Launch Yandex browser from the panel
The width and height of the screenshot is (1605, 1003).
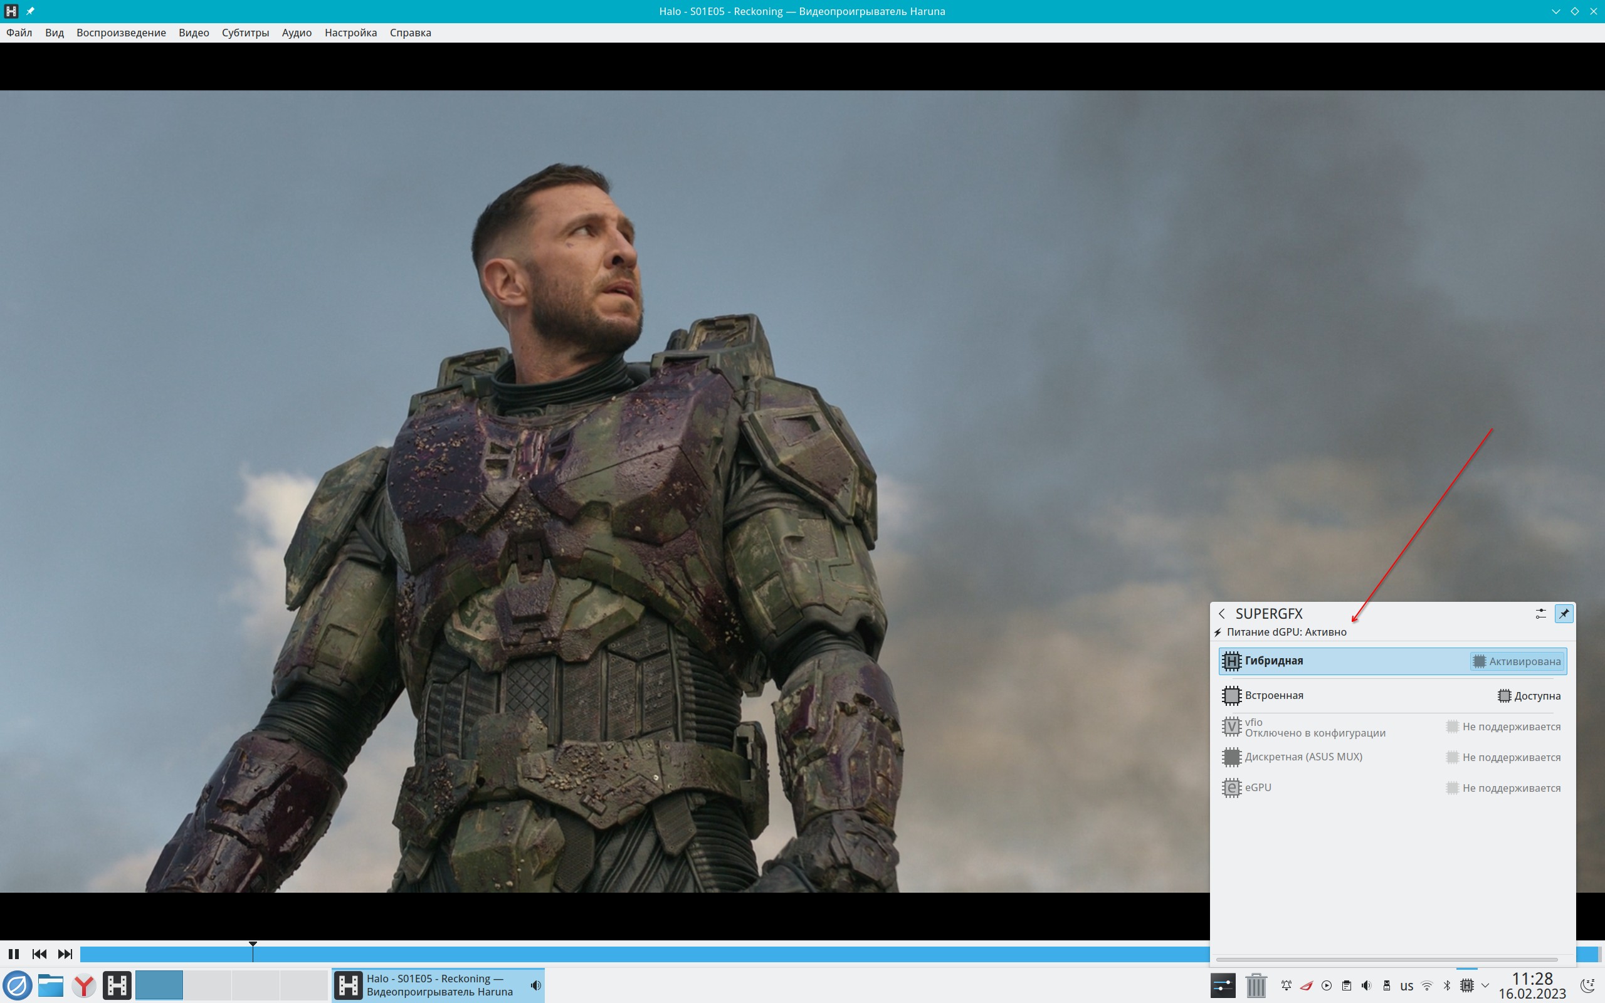84,985
